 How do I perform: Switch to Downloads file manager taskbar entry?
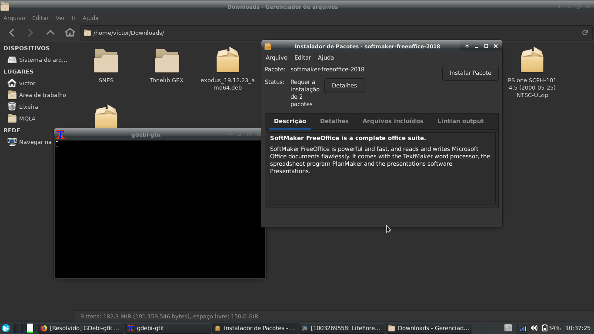coord(429,328)
